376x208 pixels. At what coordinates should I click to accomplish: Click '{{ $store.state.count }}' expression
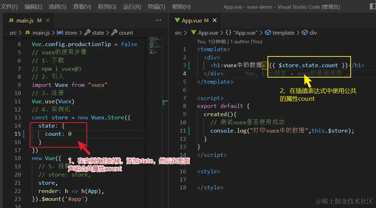click(309, 65)
